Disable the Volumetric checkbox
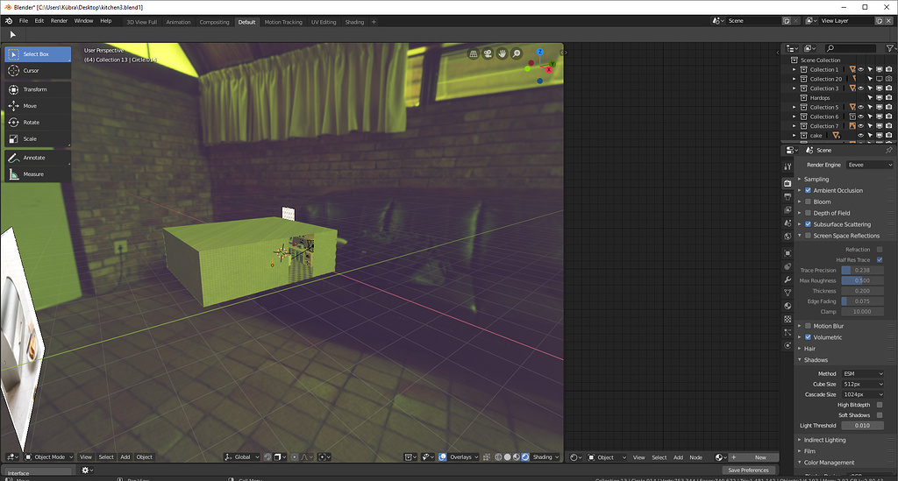The image size is (898, 481). click(x=808, y=337)
